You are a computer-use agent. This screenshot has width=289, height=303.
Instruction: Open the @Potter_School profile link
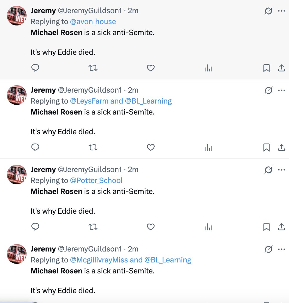coord(96,181)
